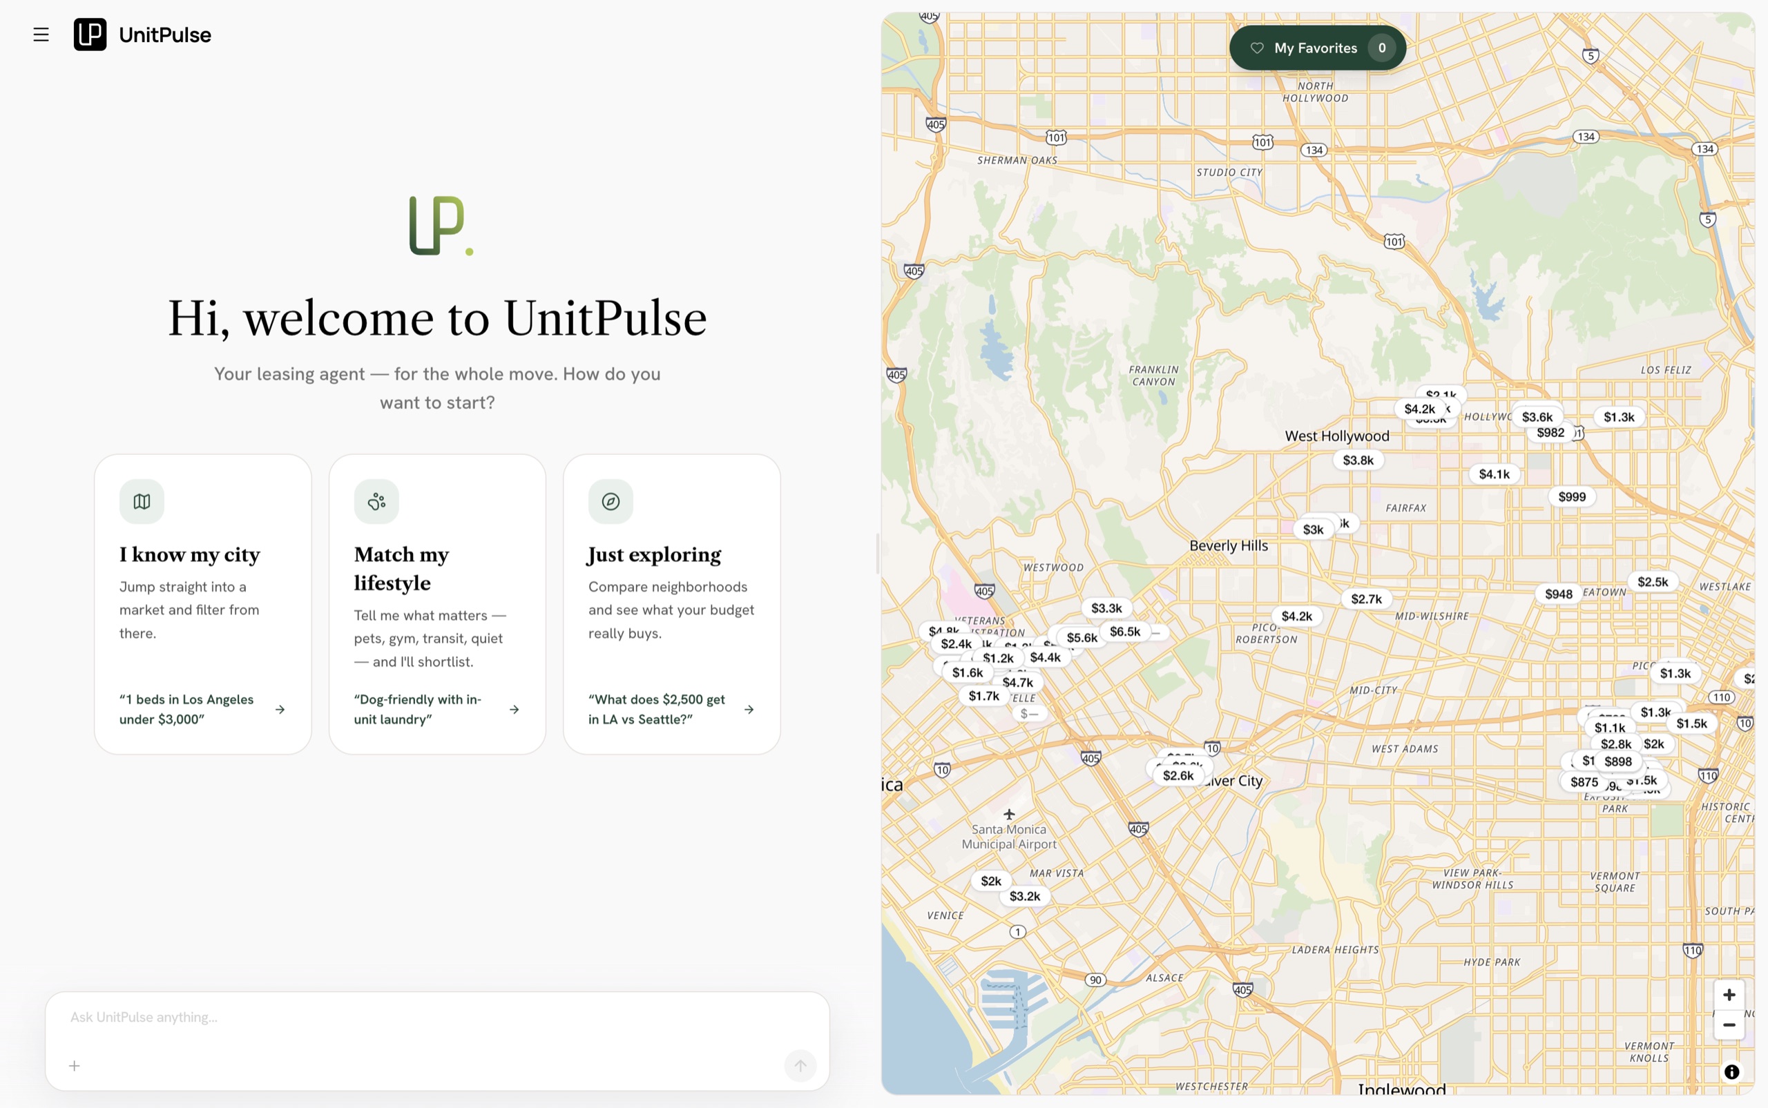Click the $2.4k map price marker
Image resolution: width=1768 pixels, height=1108 pixels.
click(x=956, y=644)
